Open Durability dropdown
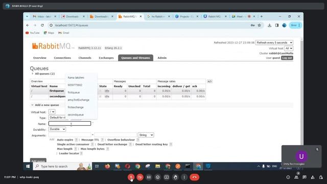The height and width of the screenshot is (184, 327). tap(57, 129)
